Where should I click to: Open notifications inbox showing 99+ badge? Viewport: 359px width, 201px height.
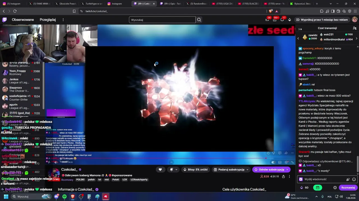pyautogui.click(x=275, y=20)
